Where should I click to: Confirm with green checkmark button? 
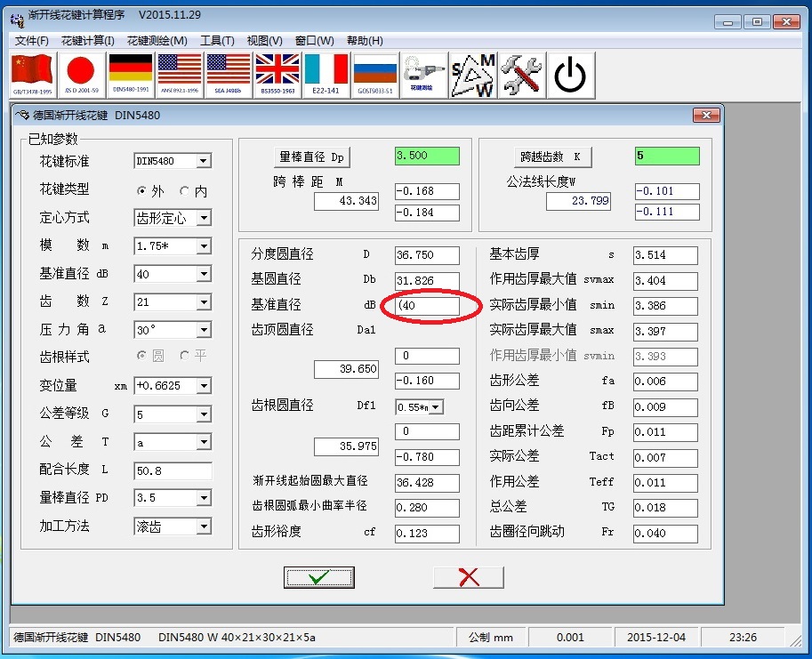point(319,577)
